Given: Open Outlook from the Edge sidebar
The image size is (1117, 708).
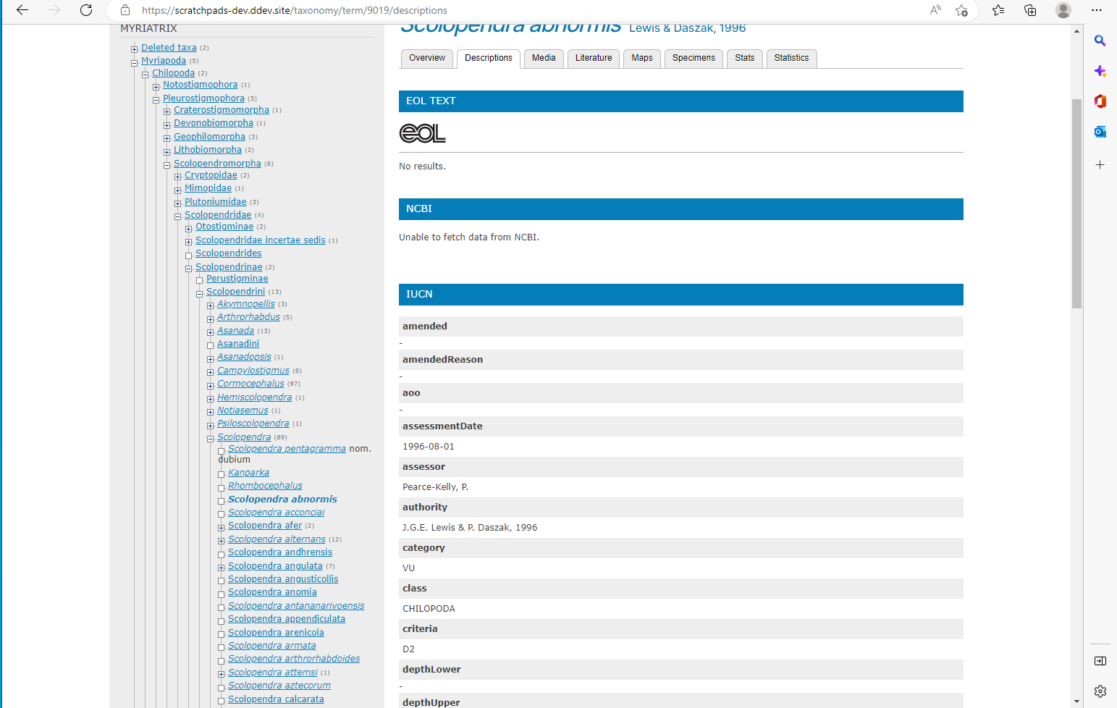Looking at the screenshot, I should [x=1100, y=132].
